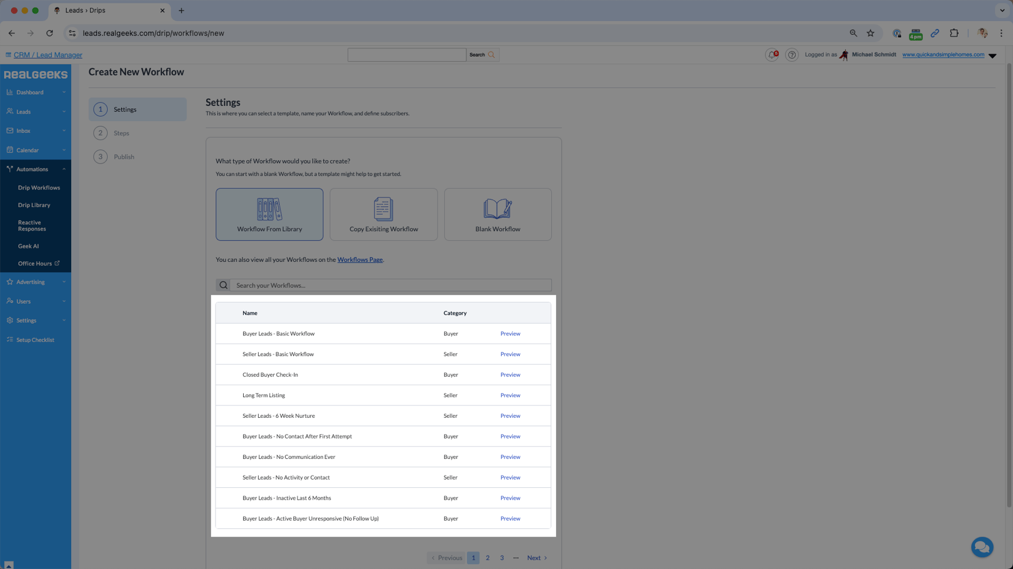The height and width of the screenshot is (569, 1013).
Task: Open notifications via the bell icon
Action: click(772, 54)
